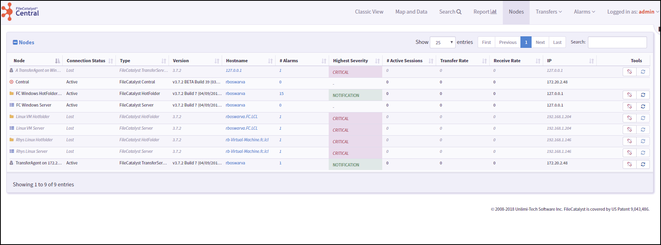Focus the Search input field in the Nodes panel
661x245 pixels.
pos(617,42)
